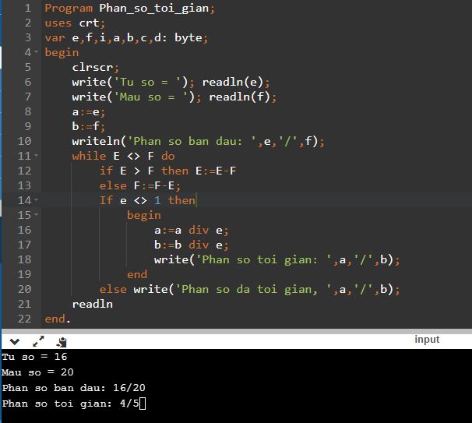Click 'crt' in the uses line

click(x=89, y=23)
